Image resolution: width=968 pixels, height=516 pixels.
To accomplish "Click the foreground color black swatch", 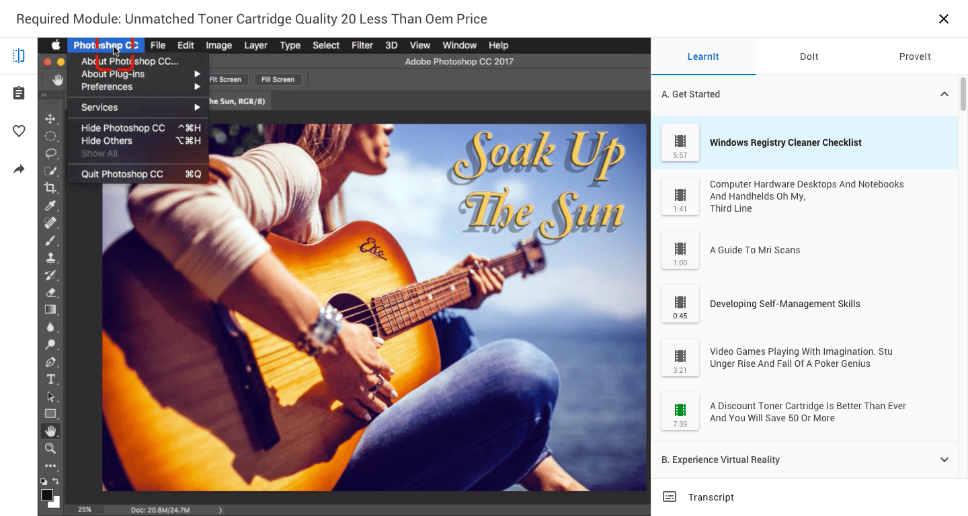I will click(46, 494).
